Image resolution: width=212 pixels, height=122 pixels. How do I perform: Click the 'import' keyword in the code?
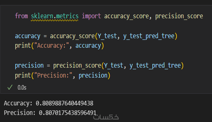click(x=91, y=16)
